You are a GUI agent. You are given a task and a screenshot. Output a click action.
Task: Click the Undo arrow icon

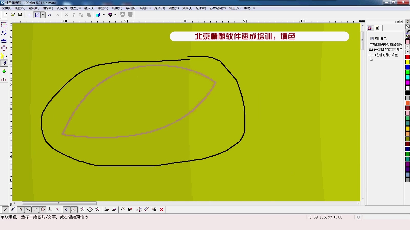tap(49, 15)
